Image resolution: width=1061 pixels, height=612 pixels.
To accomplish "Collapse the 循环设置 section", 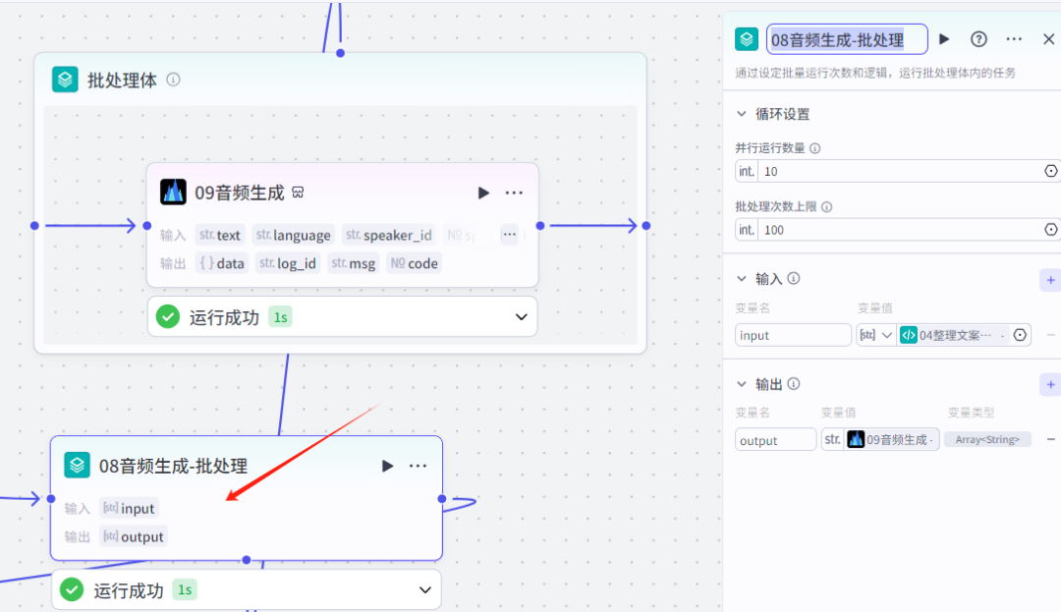I will click(743, 114).
